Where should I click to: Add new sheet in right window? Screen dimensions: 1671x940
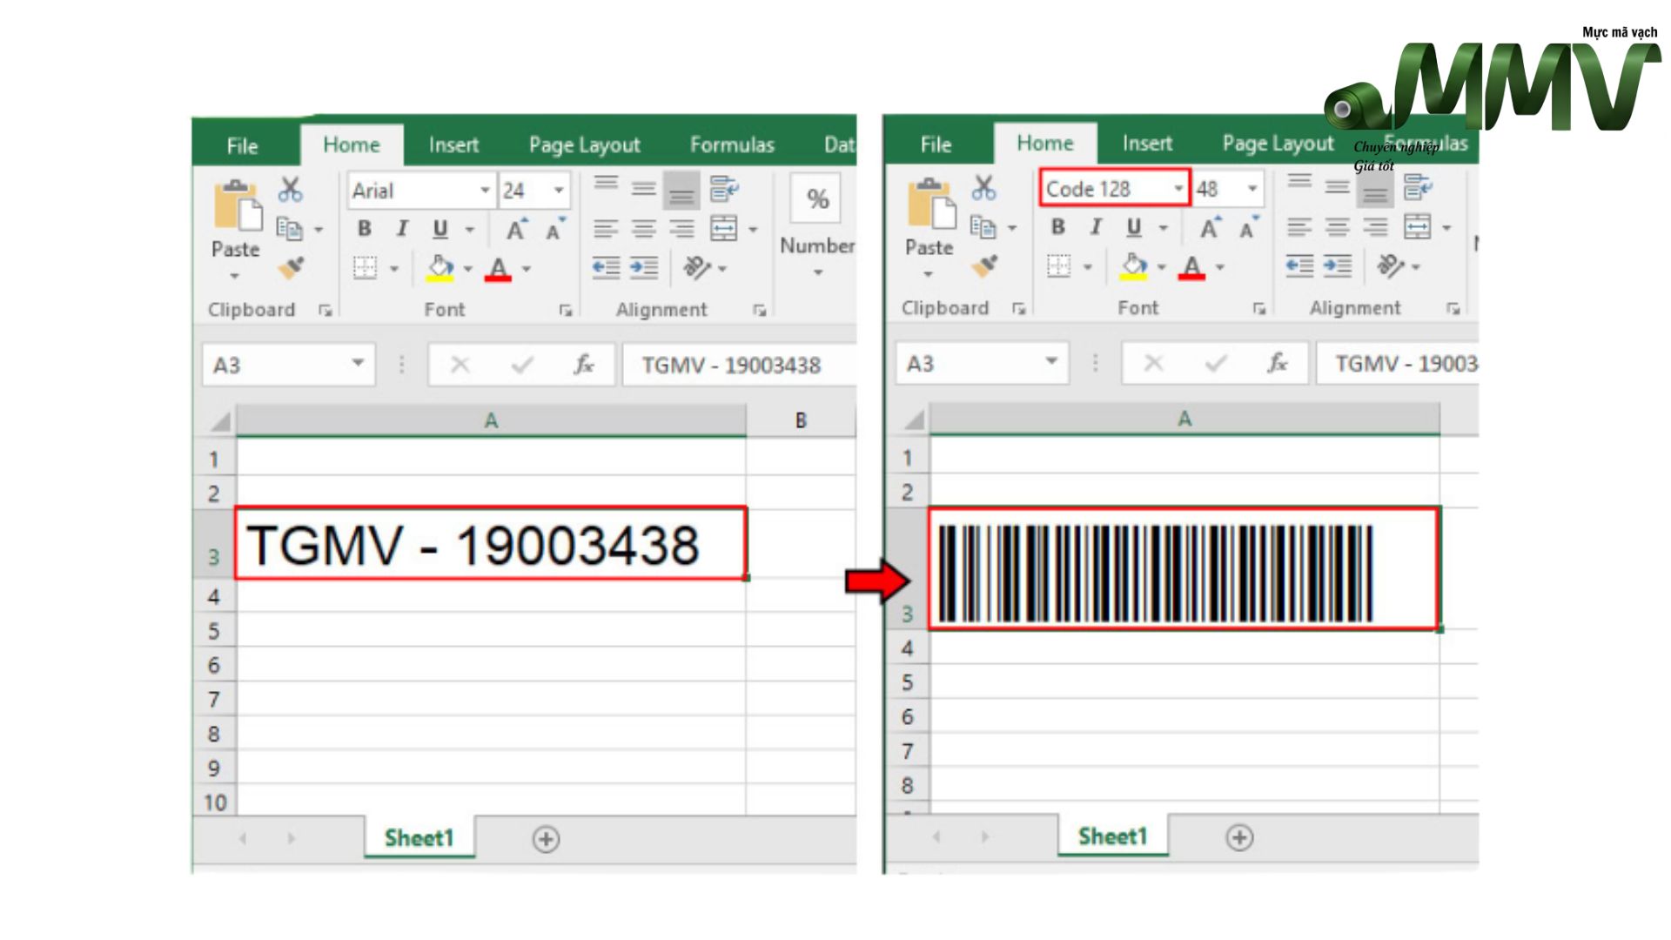coord(1239,837)
